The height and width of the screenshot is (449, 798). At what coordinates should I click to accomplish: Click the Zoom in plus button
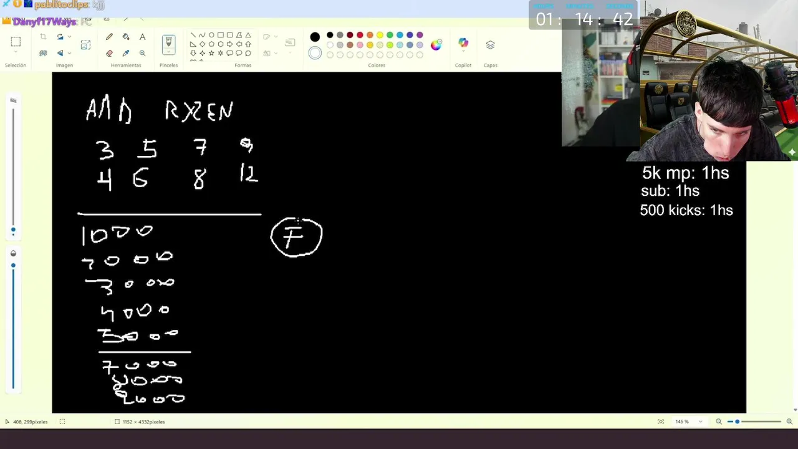coord(789,422)
